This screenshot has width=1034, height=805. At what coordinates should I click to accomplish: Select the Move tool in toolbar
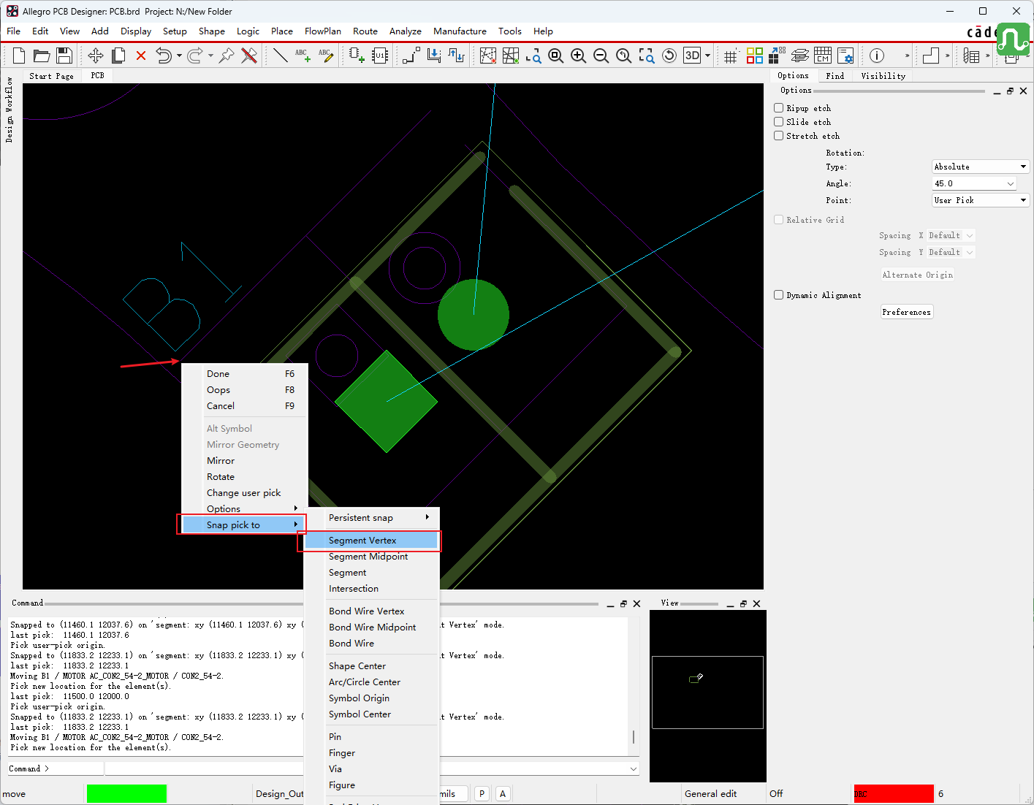tap(96, 56)
